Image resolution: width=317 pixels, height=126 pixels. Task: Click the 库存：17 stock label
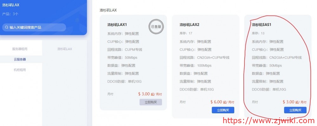point(186,33)
